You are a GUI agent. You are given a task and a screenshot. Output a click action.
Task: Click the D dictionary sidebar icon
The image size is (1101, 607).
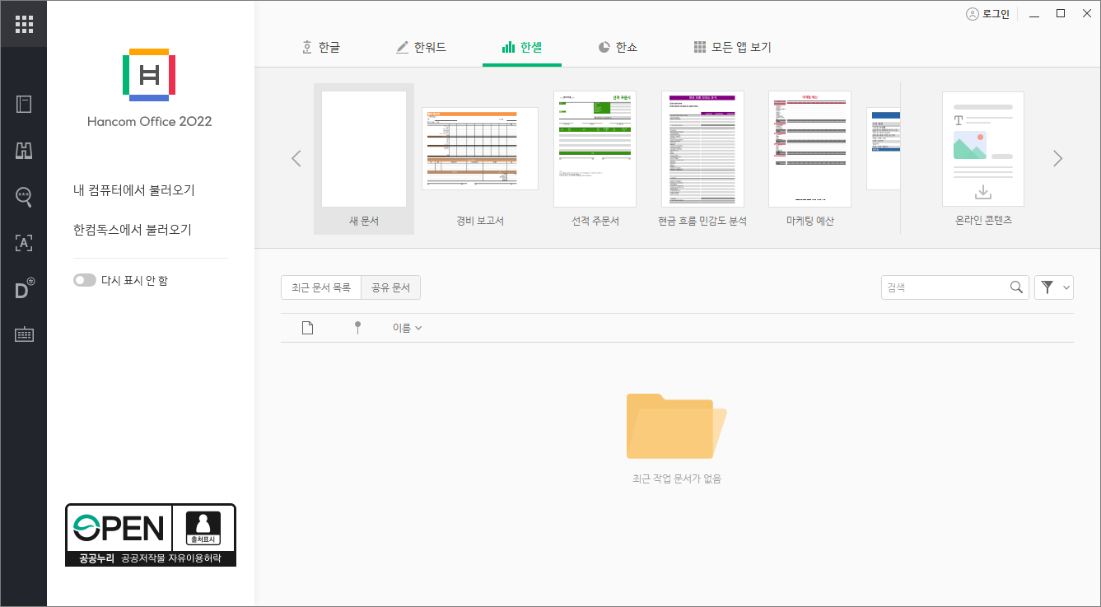coord(24,288)
